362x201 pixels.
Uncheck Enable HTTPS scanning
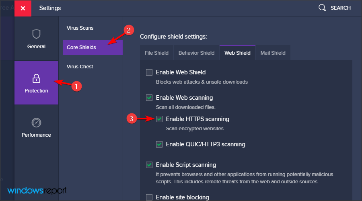coord(159,119)
